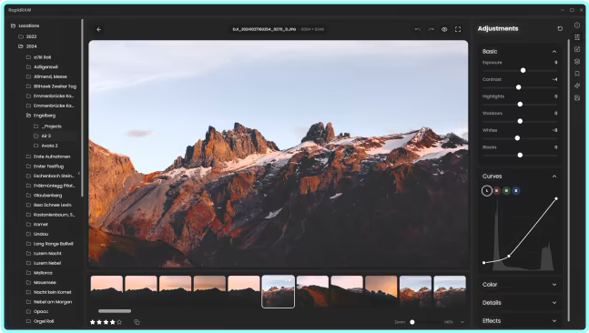Click the Whites slider handle
Image resolution: width=589 pixels, height=333 pixels.
tap(517, 138)
